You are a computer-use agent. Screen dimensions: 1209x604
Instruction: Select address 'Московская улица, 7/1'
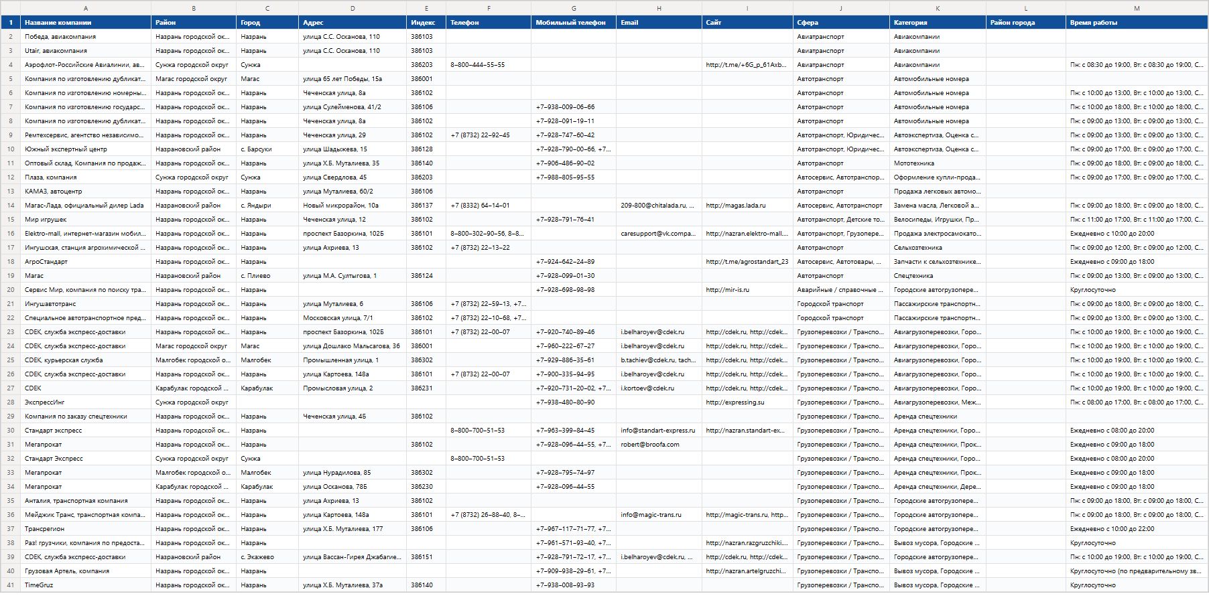pos(353,318)
